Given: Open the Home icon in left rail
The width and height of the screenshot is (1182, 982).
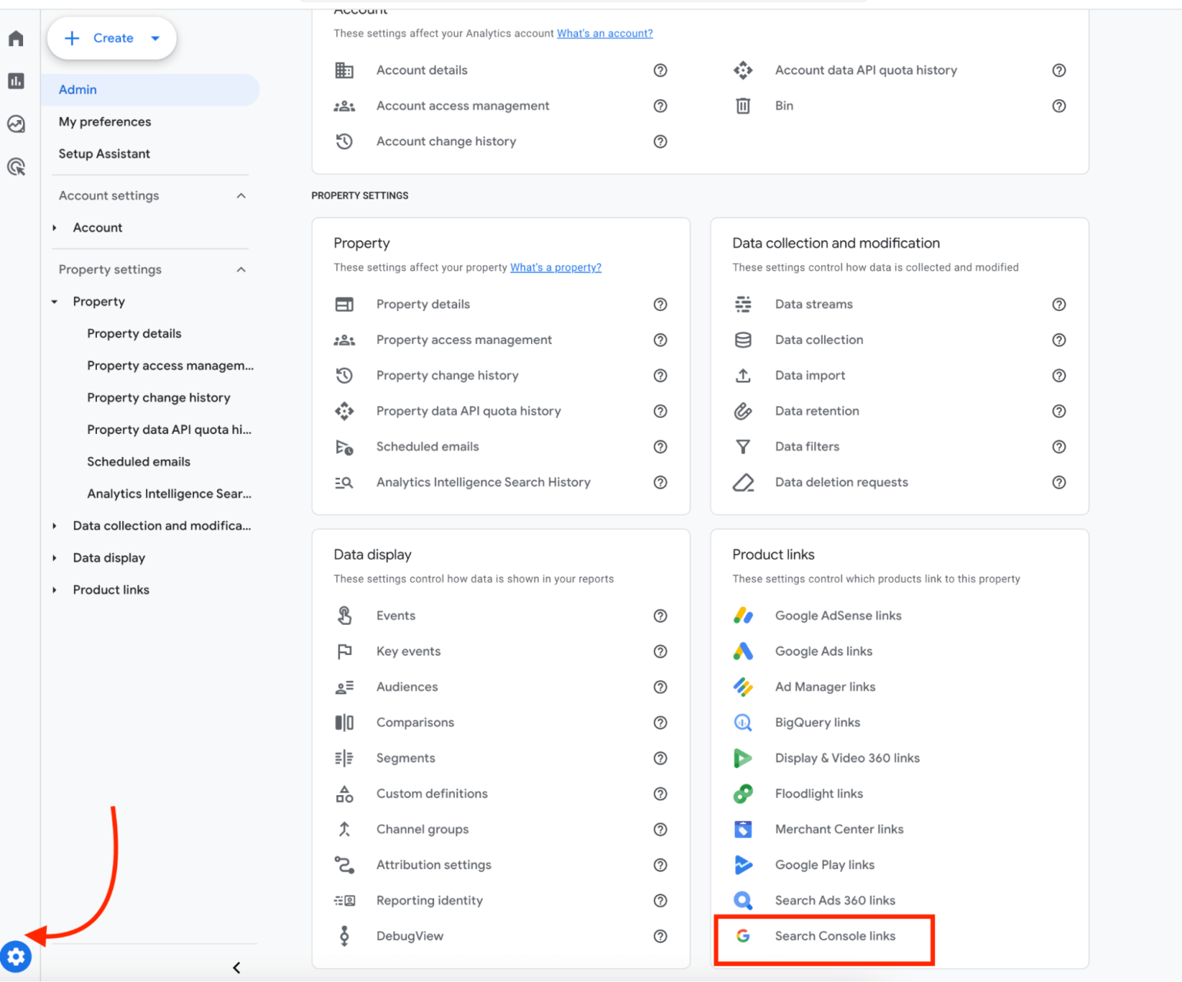Looking at the screenshot, I should [x=15, y=38].
